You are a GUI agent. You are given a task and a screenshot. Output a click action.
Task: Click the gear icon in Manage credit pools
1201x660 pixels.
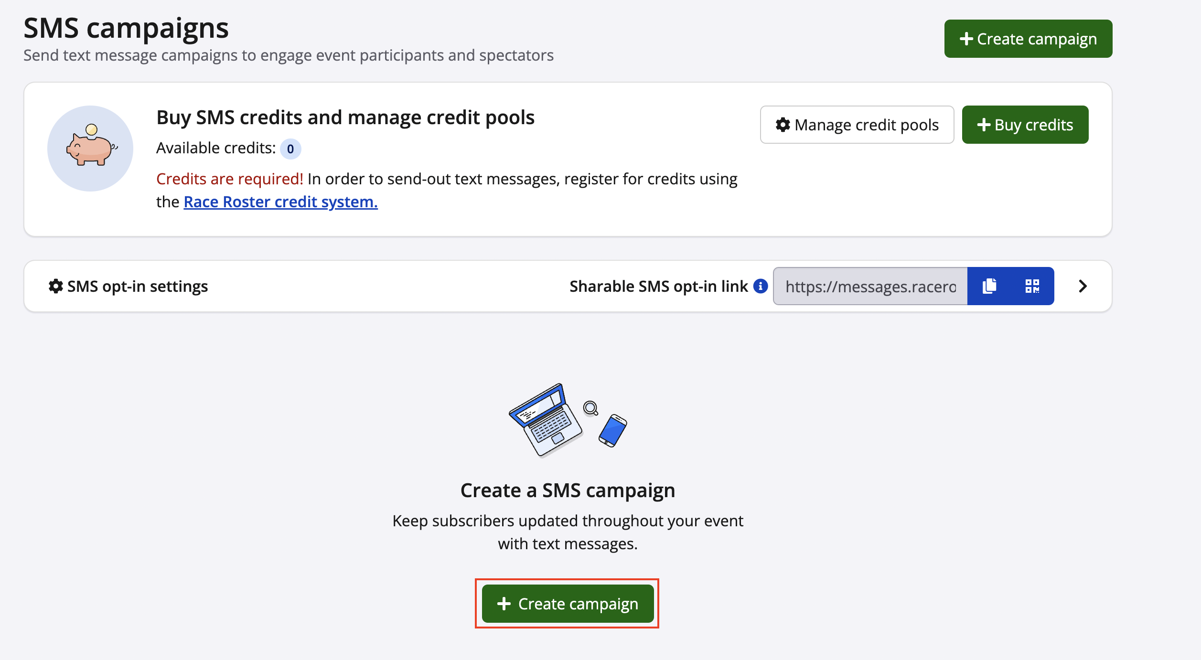(x=783, y=125)
